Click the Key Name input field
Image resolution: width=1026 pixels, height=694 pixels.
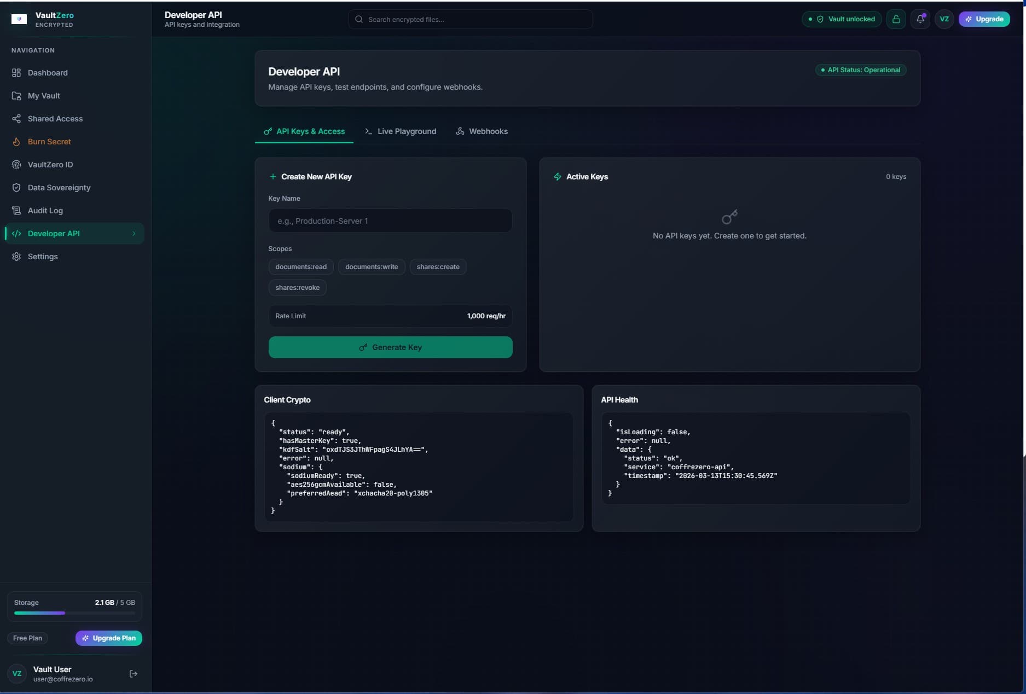point(390,220)
